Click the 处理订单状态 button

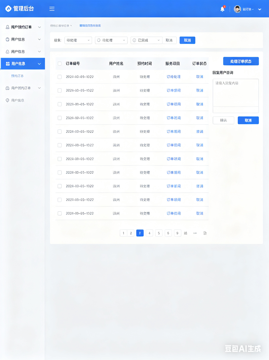[x=241, y=61]
